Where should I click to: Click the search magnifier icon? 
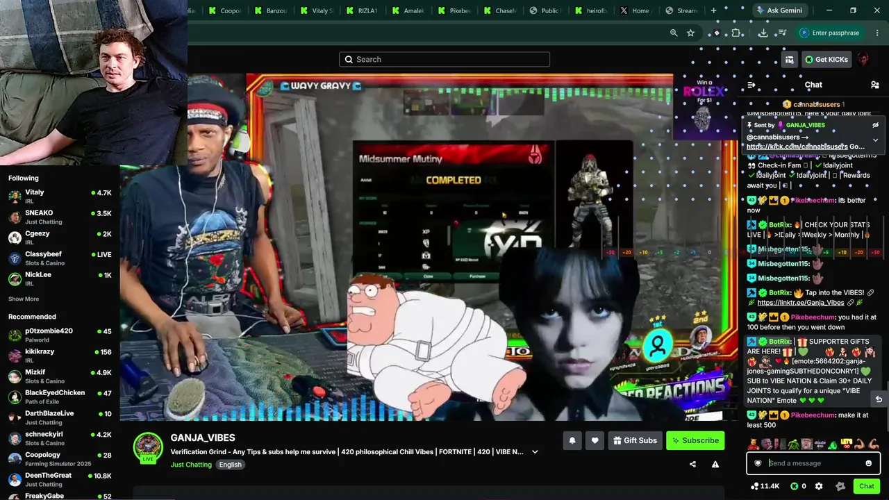(x=349, y=60)
